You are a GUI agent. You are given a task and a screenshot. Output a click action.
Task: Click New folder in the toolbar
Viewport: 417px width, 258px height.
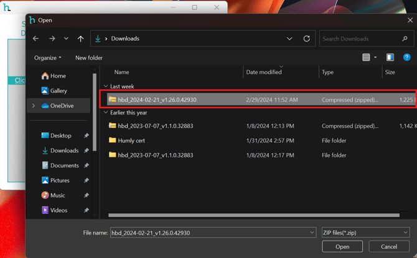[88, 58]
